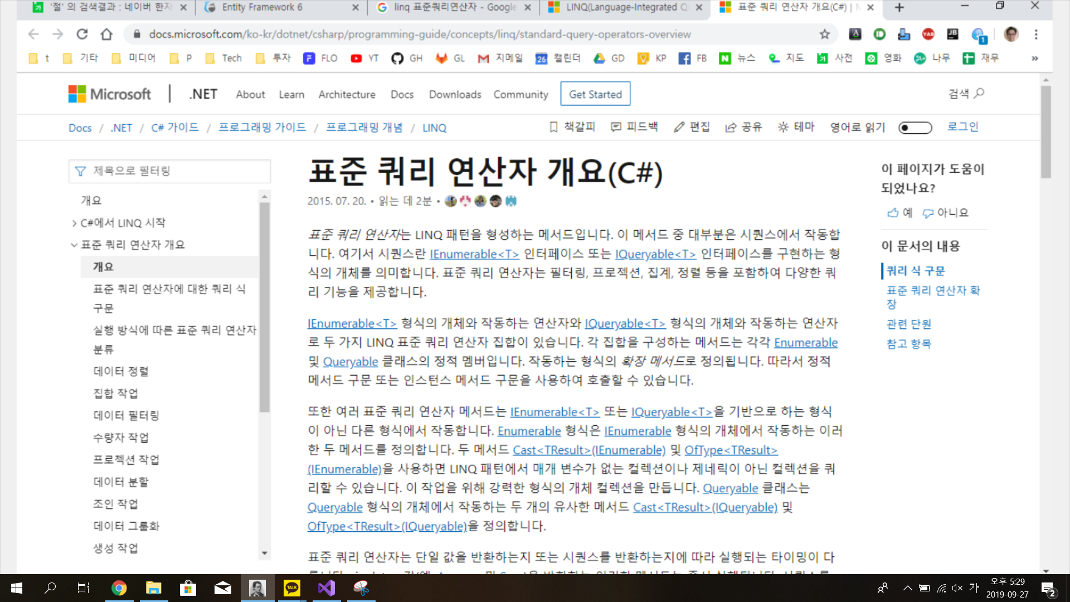This screenshot has height=602, width=1070.
Task: Click the Get Started button
Action: click(x=595, y=94)
